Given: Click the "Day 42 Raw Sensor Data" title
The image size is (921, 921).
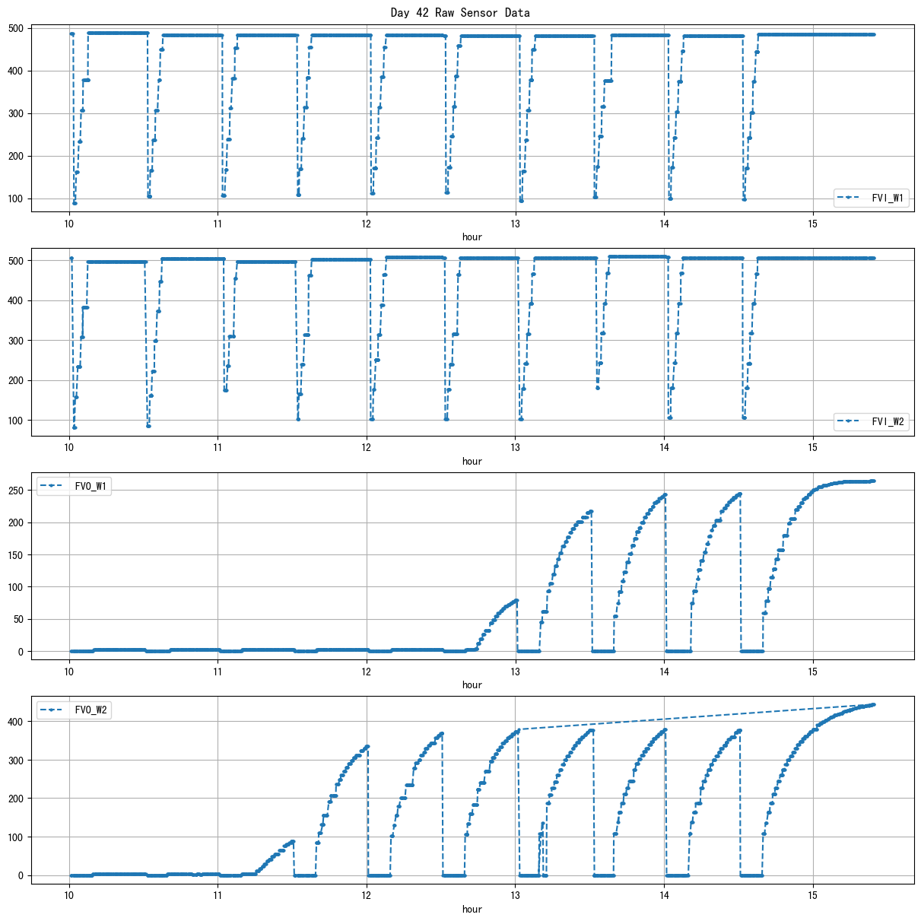Looking at the screenshot, I should tap(460, 12).
